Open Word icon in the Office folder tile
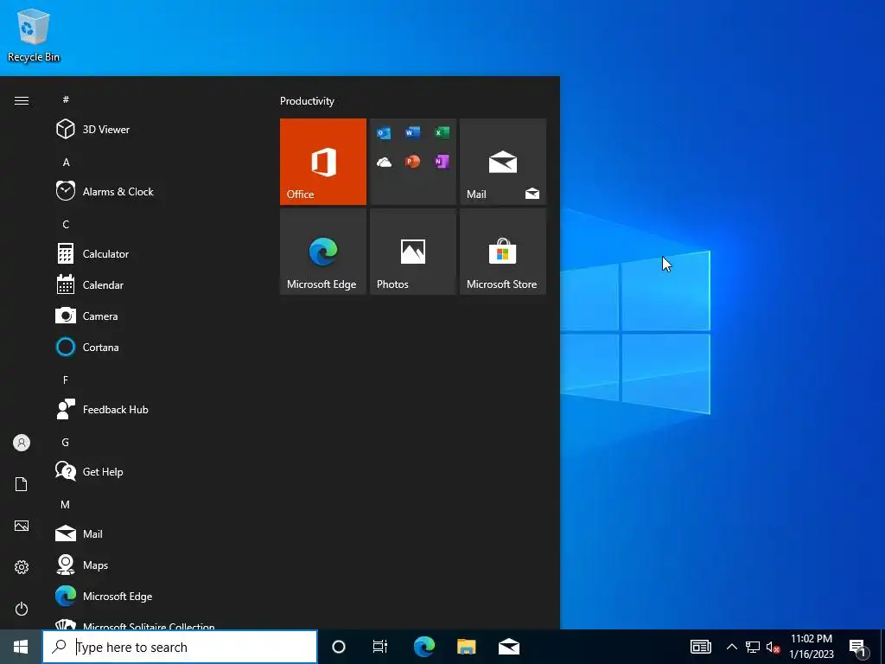The width and height of the screenshot is (885, 664). point(412,132)
